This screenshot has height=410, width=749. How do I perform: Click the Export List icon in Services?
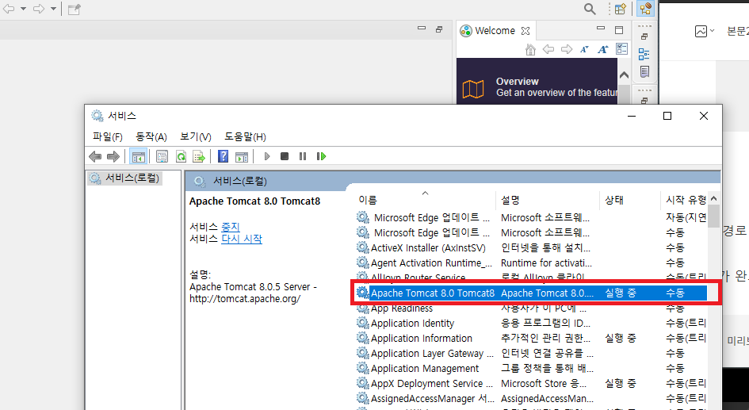coord(199,156)
